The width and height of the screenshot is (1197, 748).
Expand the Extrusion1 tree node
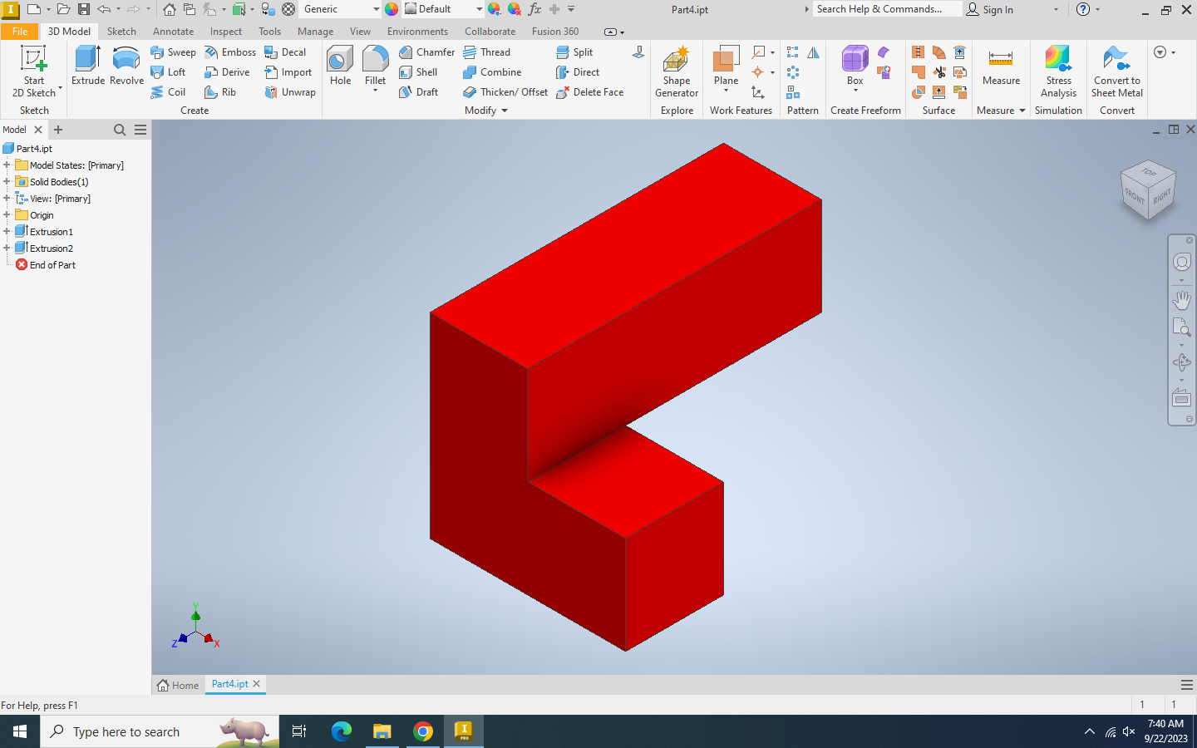pyautogui.click(x=7, y=232)
